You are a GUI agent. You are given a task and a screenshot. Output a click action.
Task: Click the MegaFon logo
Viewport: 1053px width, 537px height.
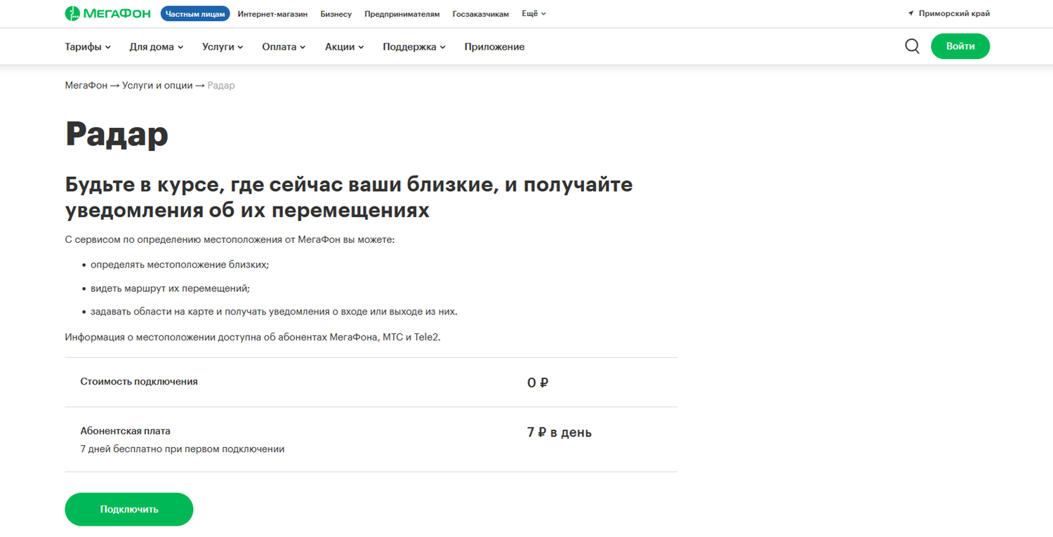click(107, 13)
